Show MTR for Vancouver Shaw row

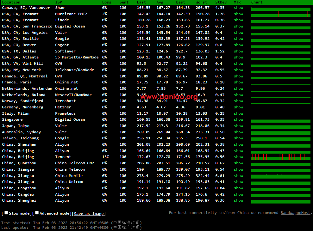click(239, 8)
